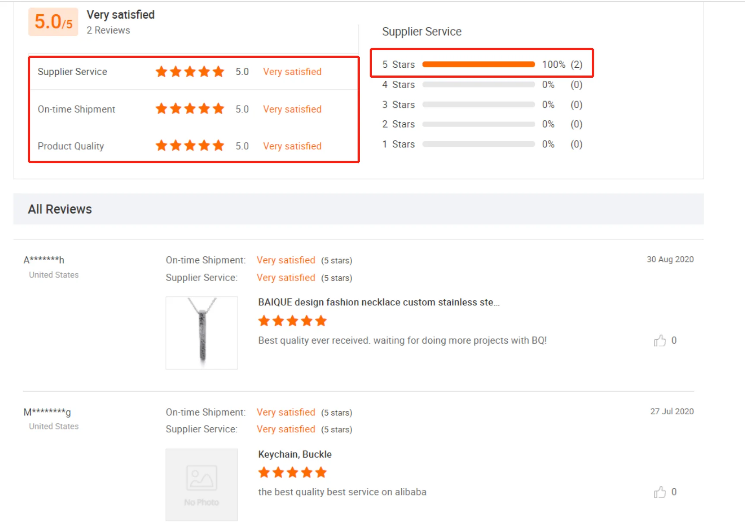
Task: Filter reviews by 5 Stars bar
Action: [x=478, y=64]
